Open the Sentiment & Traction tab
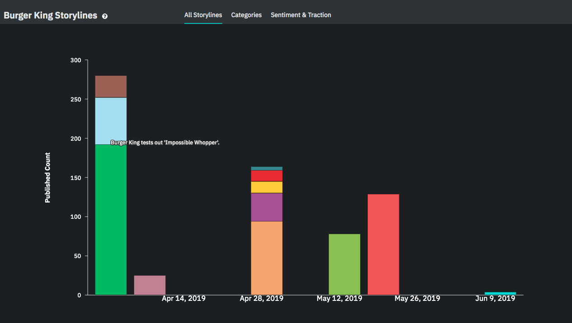The width and height of the screenshot is (572, 323). pos(301,15)
